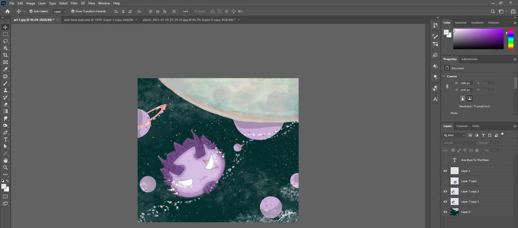Open the Move tool preset picker arrow

click(x=24, y=11)
